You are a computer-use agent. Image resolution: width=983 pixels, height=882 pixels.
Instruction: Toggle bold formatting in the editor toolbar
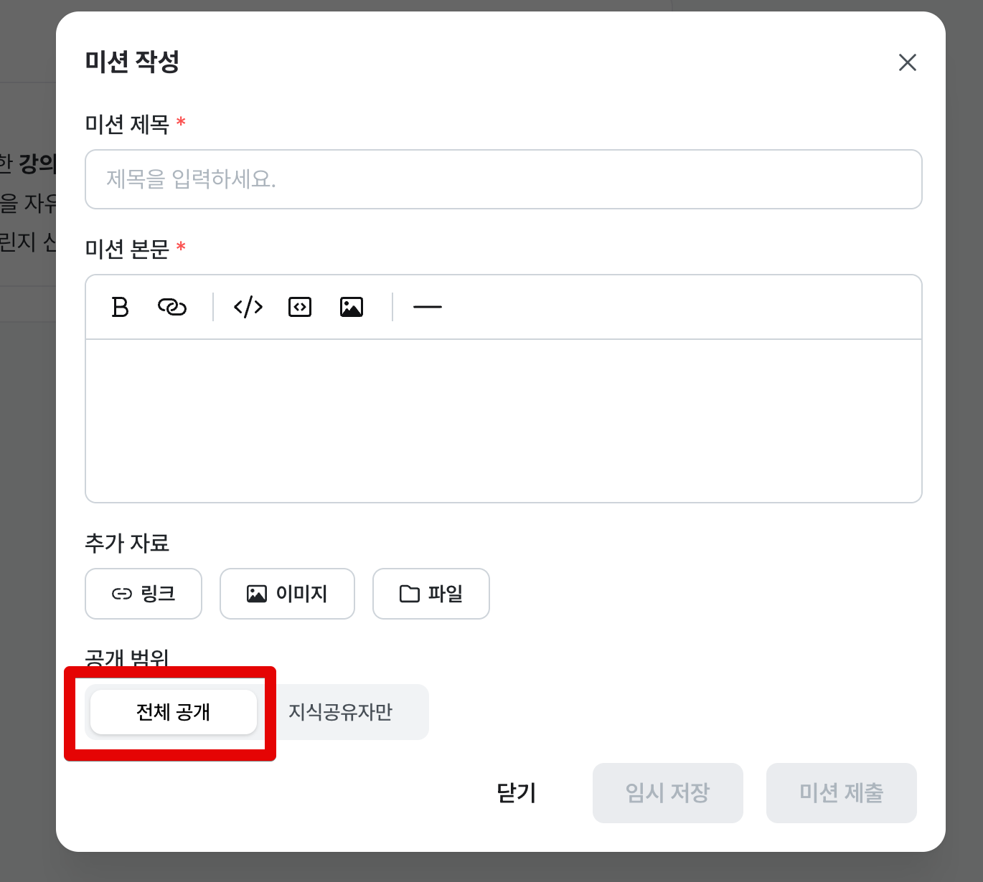click(x=121, y=307)
